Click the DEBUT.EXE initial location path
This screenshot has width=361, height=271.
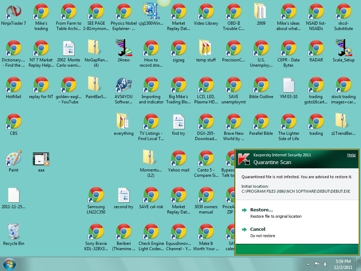click(x=296, y=191)
